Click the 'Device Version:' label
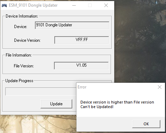The width and height of the screenshot is (166, 133). point(27,40)
